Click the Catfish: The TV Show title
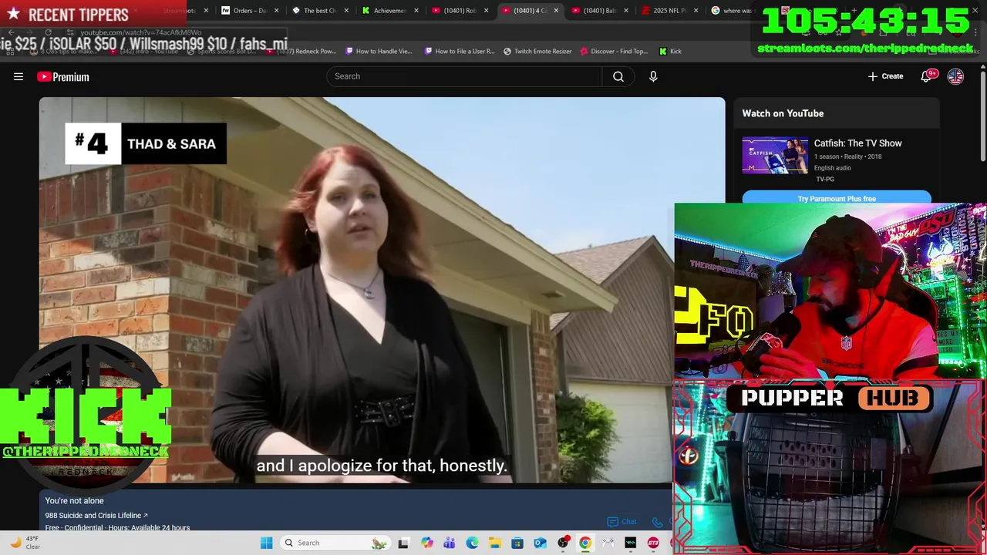Screen dimensions: 987x555 (857, 143)
